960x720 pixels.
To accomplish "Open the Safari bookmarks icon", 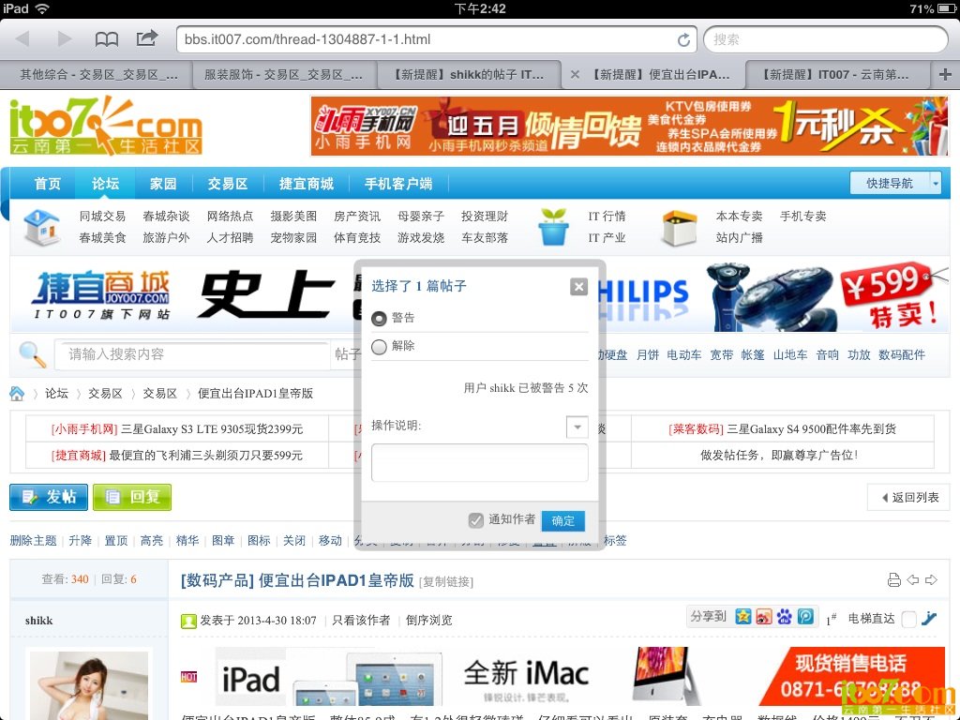I will coord(107,39).
